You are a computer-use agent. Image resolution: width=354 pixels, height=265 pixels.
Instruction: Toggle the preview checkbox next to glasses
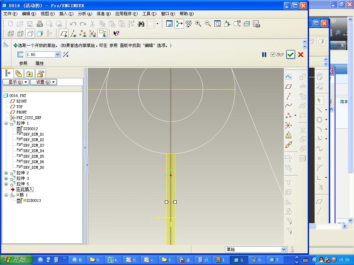coord(273,54)
